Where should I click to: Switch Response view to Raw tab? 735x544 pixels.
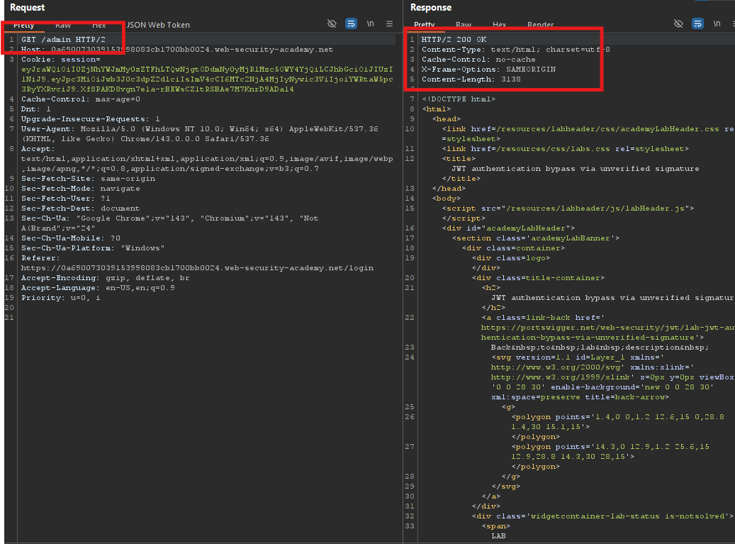tap(464, 25)
